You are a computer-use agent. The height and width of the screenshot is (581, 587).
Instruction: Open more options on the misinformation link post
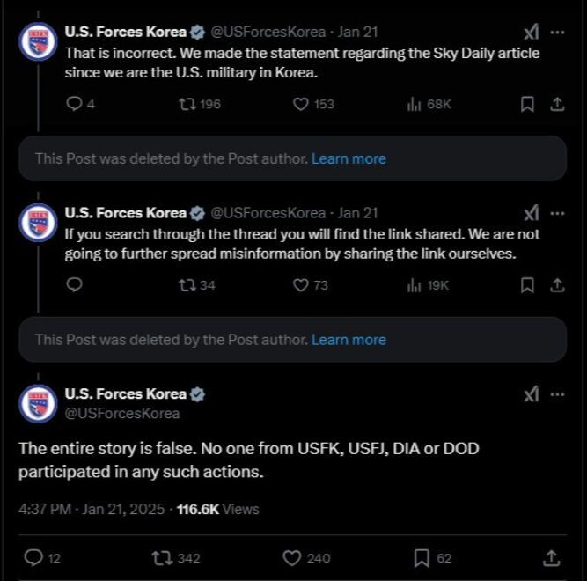tap(557, 213)
